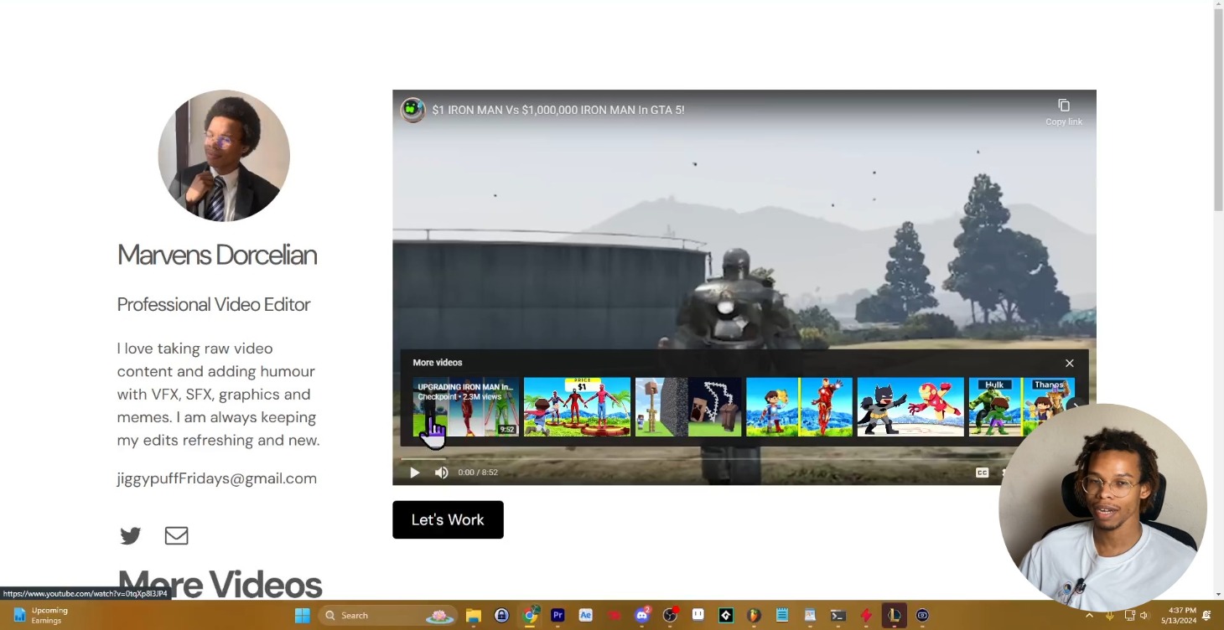
Task: Click the Marvens Dorcelian name heading
Action: [x=217, y=255]
